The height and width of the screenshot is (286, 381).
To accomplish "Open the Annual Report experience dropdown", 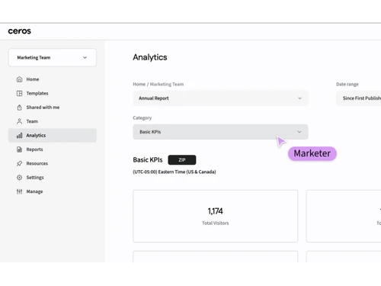I will point(220,98).
